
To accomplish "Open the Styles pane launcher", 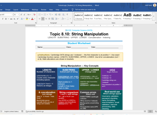I will [156, 23].
